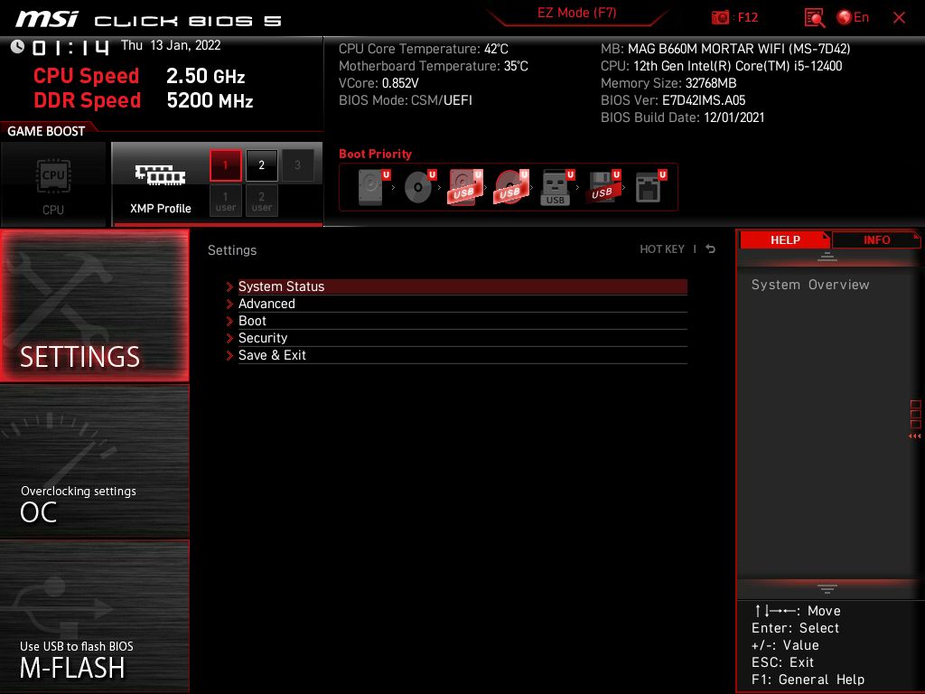Switch to EZ Mode (F7)

point(576,13)
